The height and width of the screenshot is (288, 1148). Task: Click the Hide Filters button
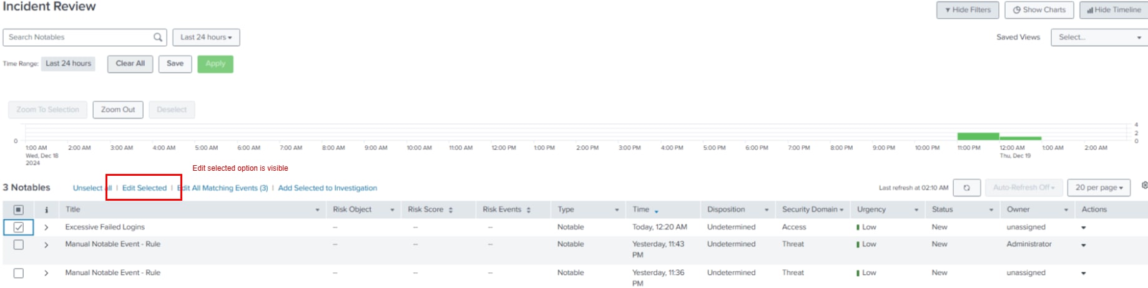[968, 10]
